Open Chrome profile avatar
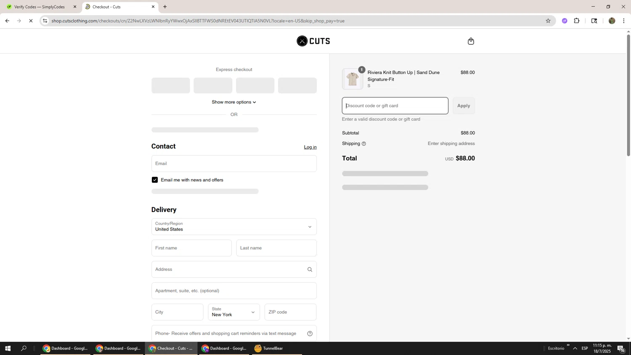Image resolution: width=631 pixels, height=355 pixels. pyautogui.click(x=612, y=21)
